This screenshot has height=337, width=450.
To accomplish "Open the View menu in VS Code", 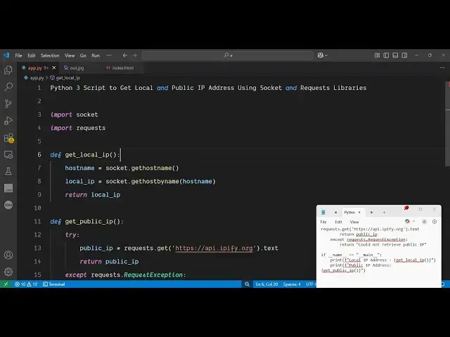I will point(70,55).
